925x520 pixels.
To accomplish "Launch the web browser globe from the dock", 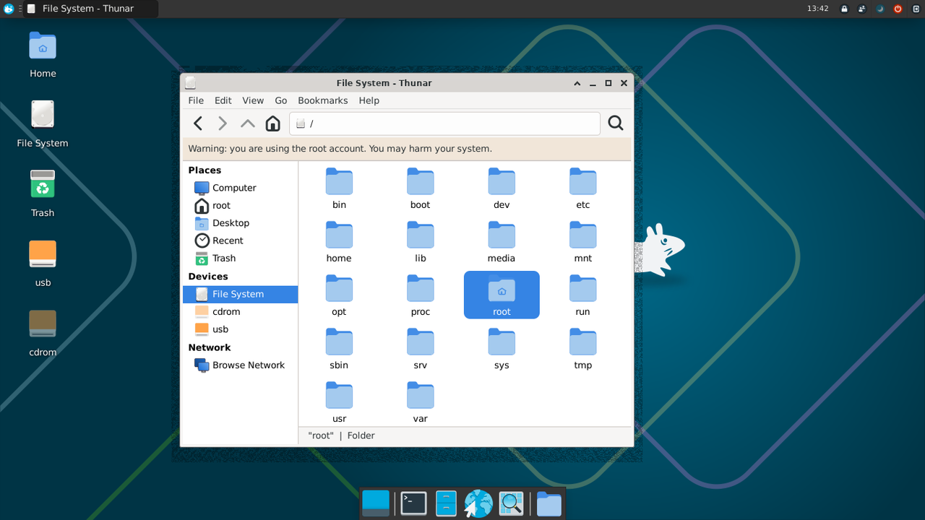I will tap(478, 503).
